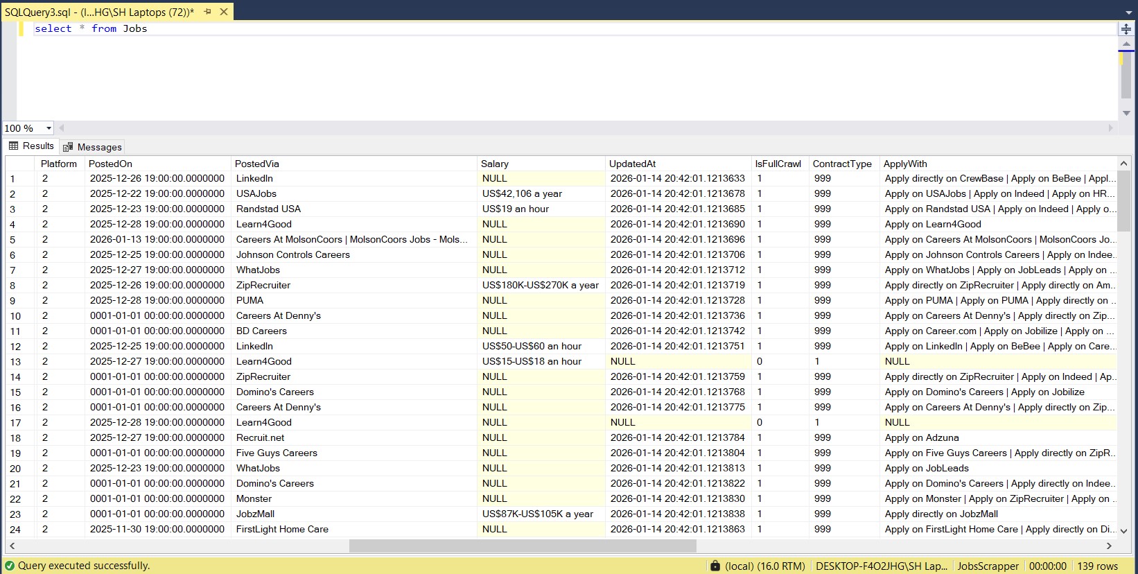
Task: Click the query editor scroll up arrow
Action: tap(1126, 44)
